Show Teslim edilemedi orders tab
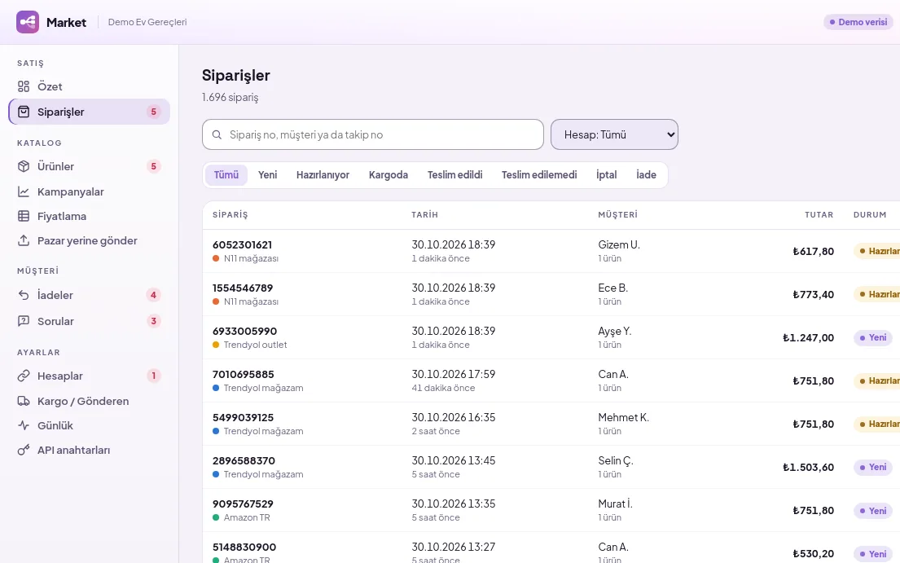Screen dimensions: 900x563 tap(539, 175)
